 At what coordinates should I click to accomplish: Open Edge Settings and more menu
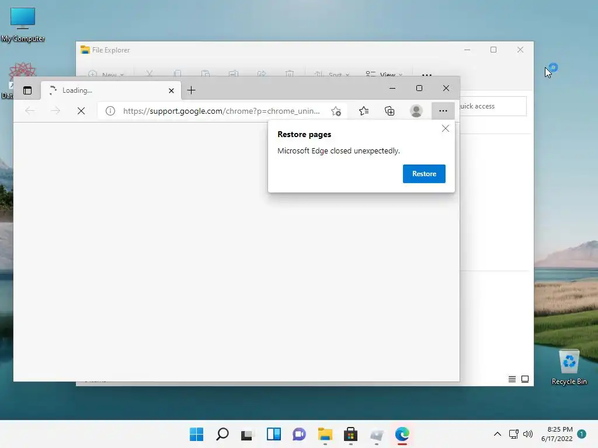(443, 111)
